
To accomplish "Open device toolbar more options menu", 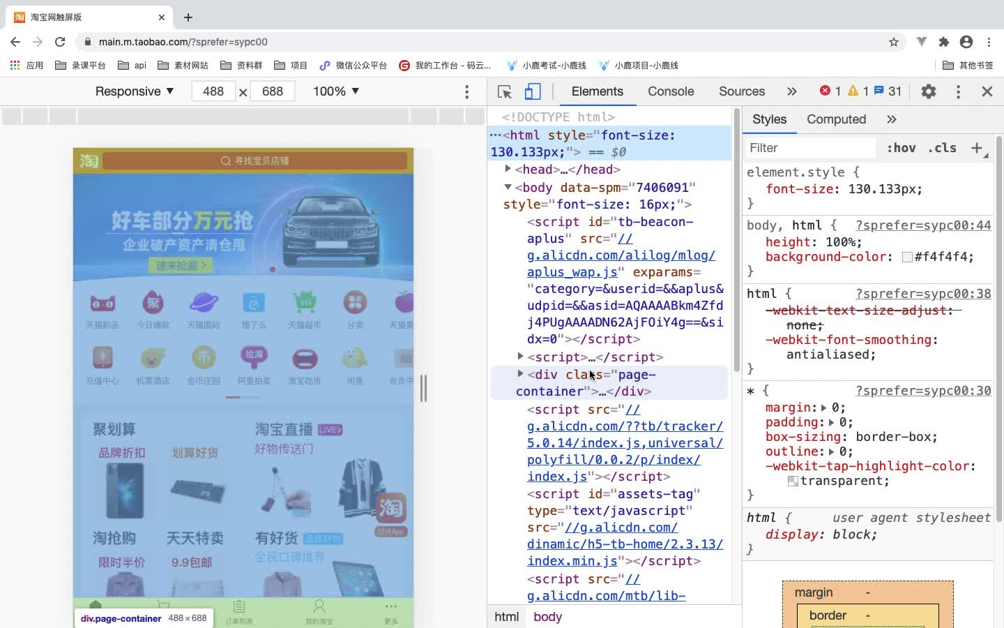I will pyautogui.click(x=466, y=91).
